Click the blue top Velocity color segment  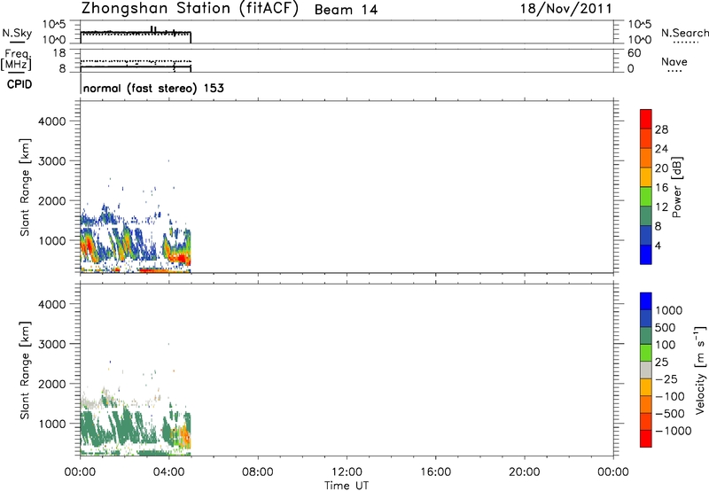tap(646, 301)
